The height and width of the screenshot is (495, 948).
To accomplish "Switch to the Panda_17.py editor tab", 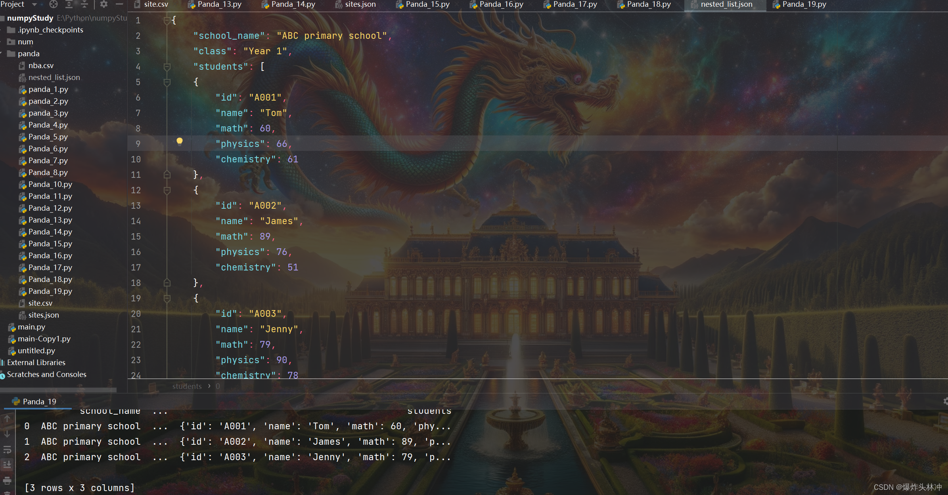I will click(x=571, y=4).
